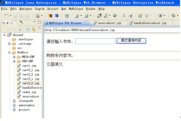The width and height of the screenshot is (181, 121).
Task: Select cart2_2.jsp in the navigator
Action: click(x=31, y=75)
